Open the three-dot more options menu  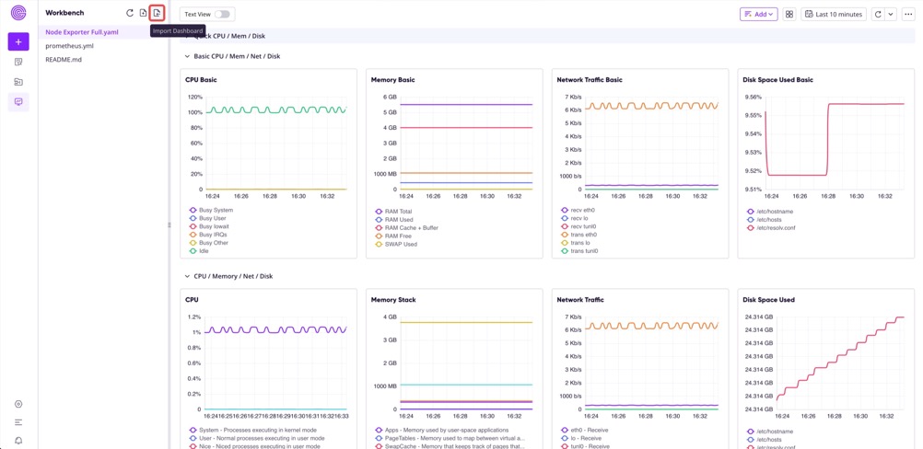908,15
